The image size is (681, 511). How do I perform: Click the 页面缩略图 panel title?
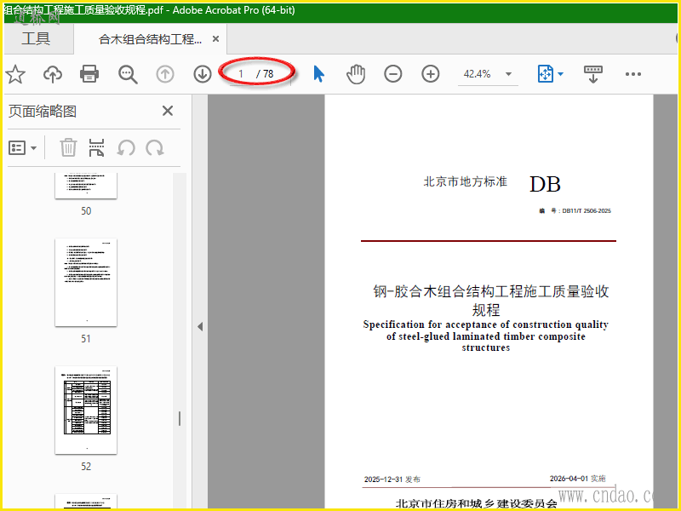[43, 112]
